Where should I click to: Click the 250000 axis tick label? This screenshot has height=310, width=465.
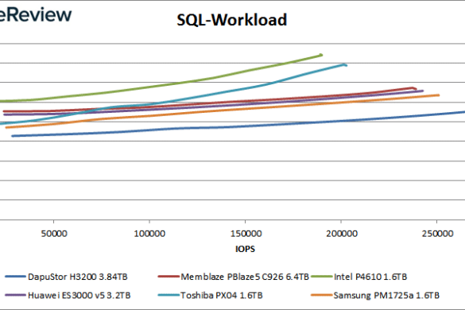tap(437, 234)
